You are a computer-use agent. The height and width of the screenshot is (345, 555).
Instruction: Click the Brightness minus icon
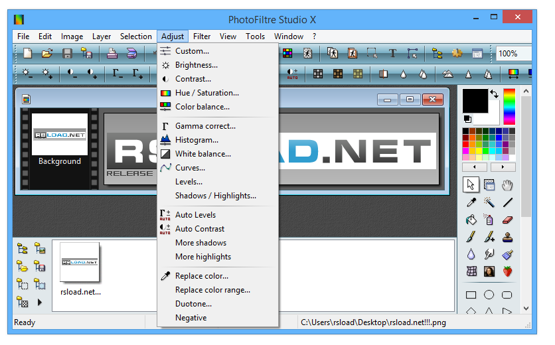click(x=27, y=73)
